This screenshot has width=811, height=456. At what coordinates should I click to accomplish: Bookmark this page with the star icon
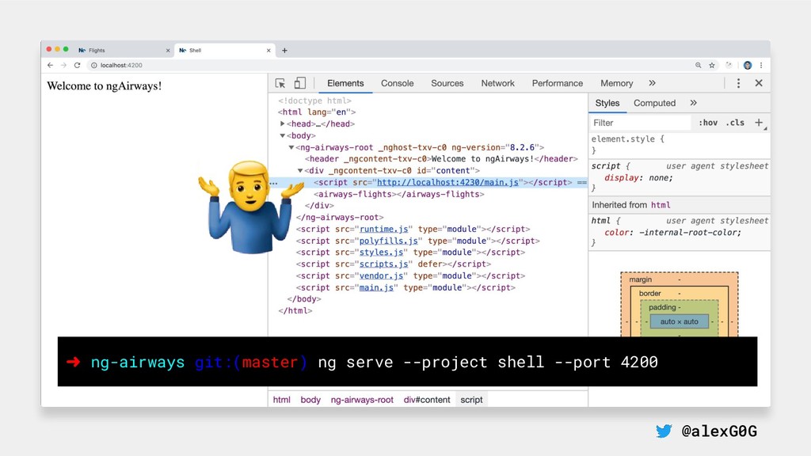(x=712, y=65)
